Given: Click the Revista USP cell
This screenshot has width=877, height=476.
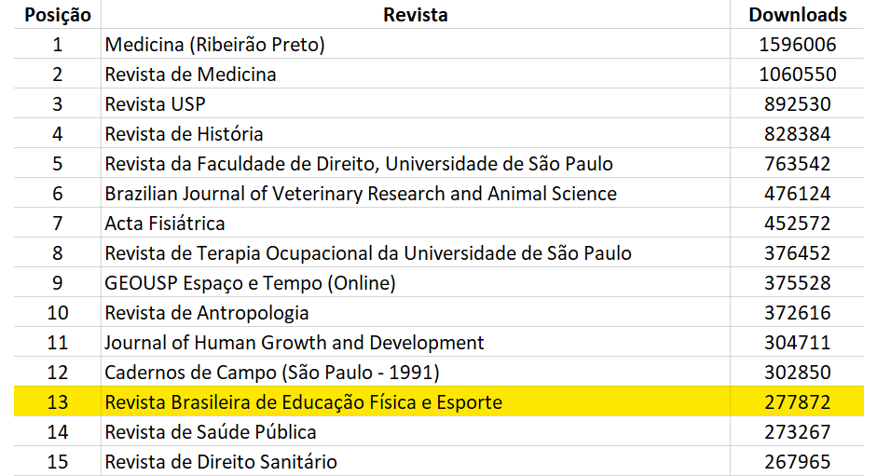Looking at the screenshot, I should tap(416, 103).
